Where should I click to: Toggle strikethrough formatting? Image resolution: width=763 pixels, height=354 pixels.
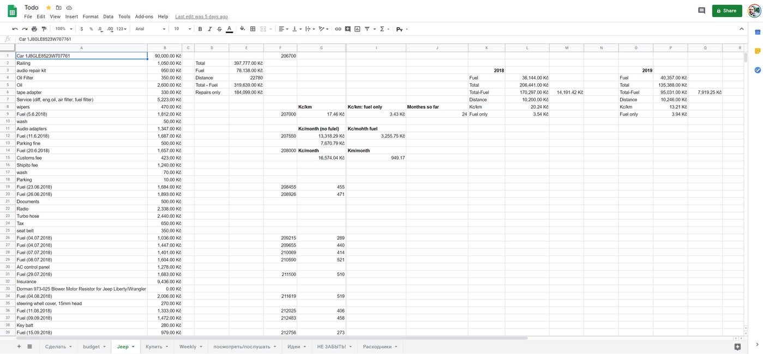219,29
